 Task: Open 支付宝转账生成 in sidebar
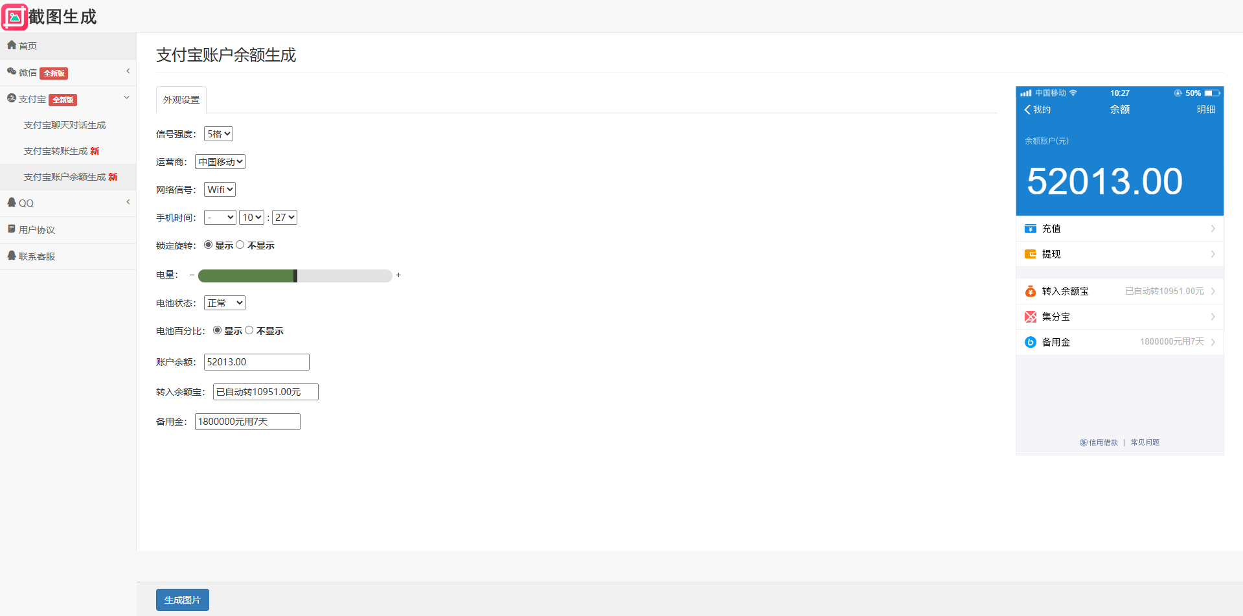62,151
